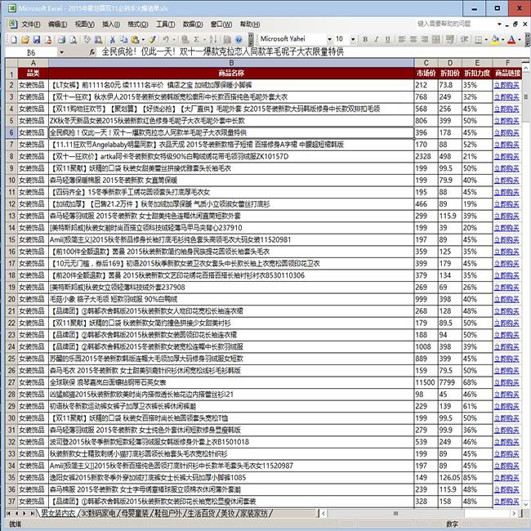The height and width of the screenshot is (531, 531).
Task: Click the Currency style icon
Action: [x=450, y=39]
